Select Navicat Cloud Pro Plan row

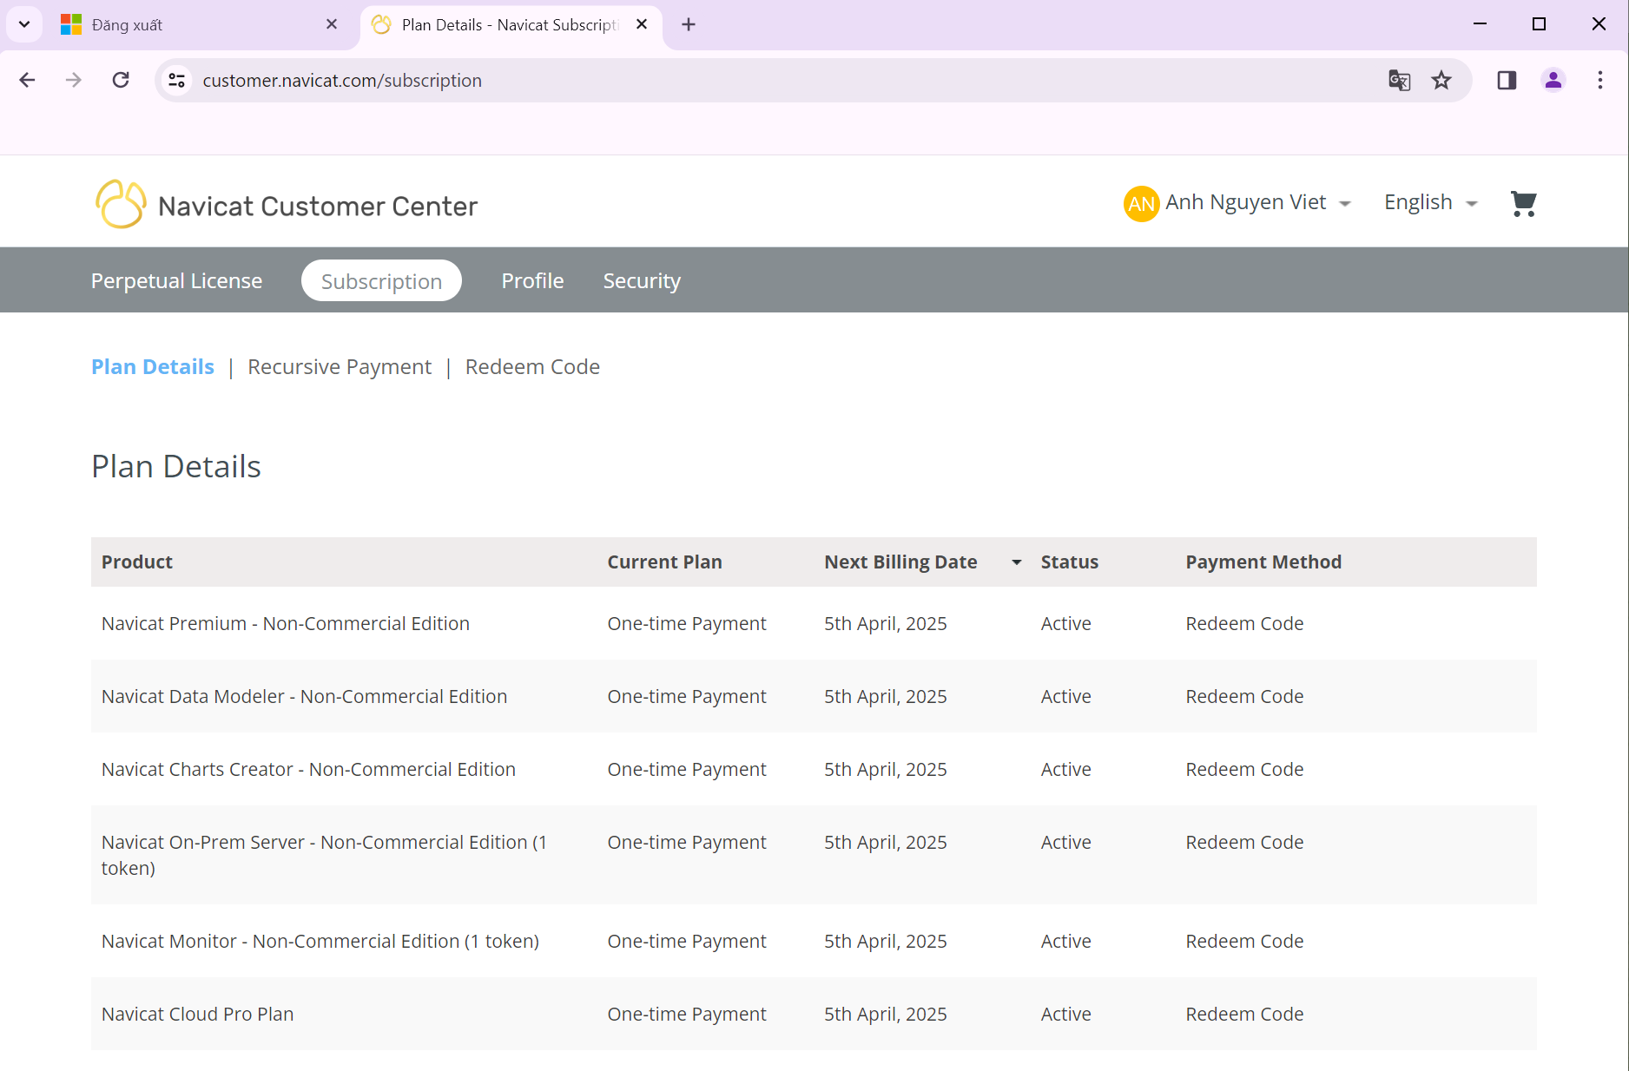pos(814,1014)
